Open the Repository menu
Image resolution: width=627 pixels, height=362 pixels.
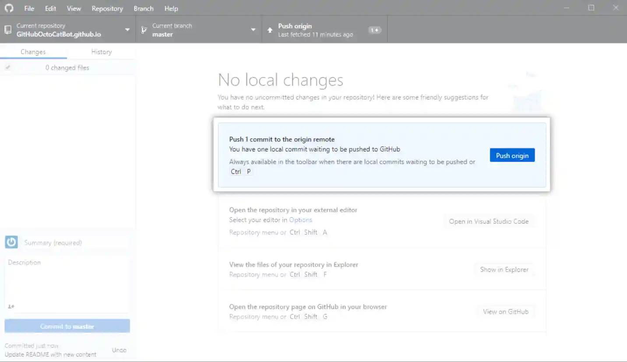click(107, 8)
